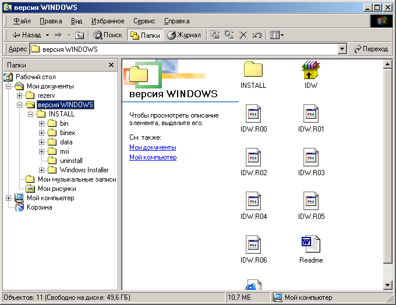Click the Move To folder toolbar icon

click(215, 35)
